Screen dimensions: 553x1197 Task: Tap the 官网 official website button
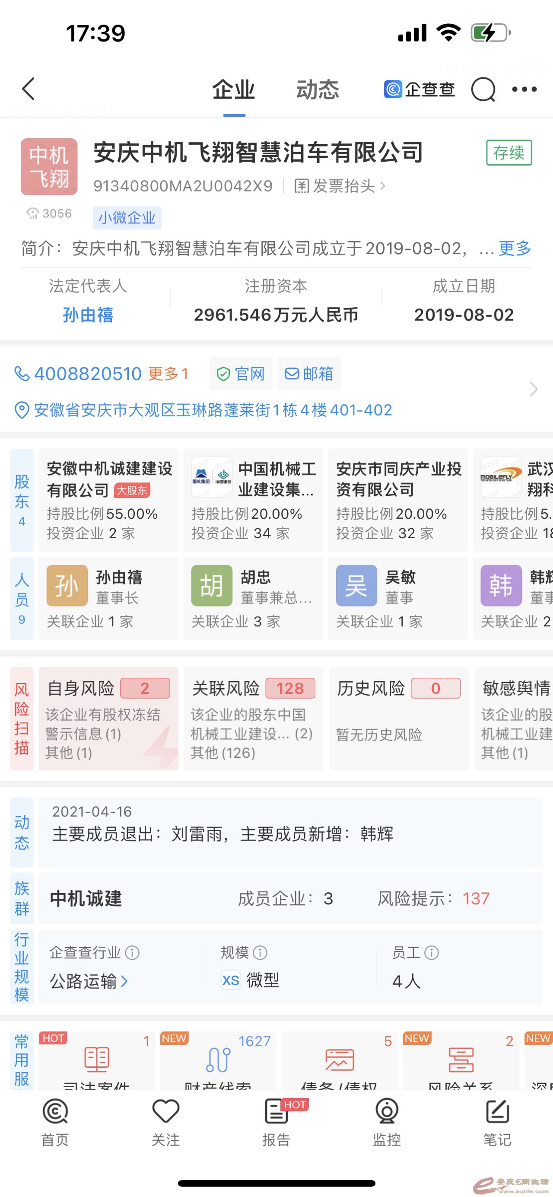(x=241, y=373)
